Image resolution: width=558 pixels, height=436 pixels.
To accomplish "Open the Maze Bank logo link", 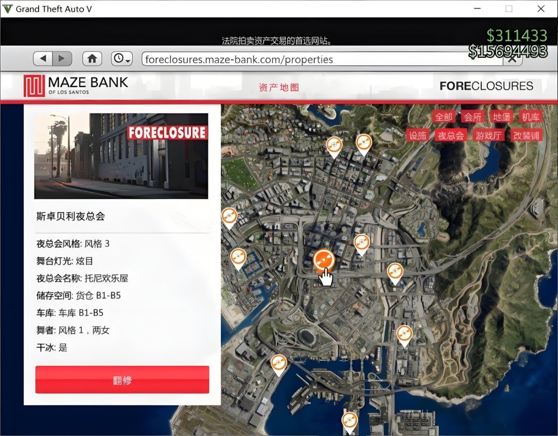I will [76, 86].
